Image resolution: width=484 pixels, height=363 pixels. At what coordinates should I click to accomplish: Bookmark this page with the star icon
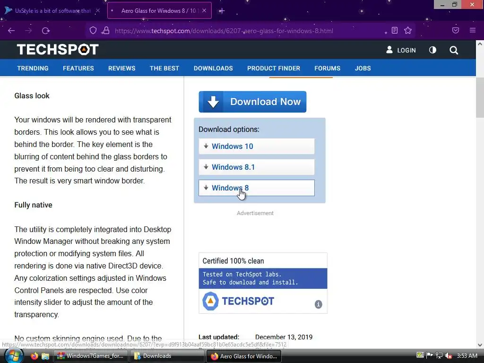click(x=408, y=30)
